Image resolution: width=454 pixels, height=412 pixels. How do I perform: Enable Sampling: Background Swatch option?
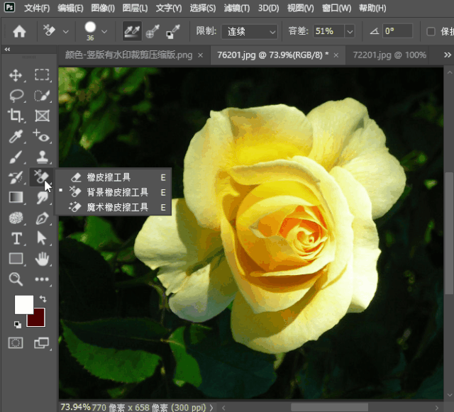[173, 31]
